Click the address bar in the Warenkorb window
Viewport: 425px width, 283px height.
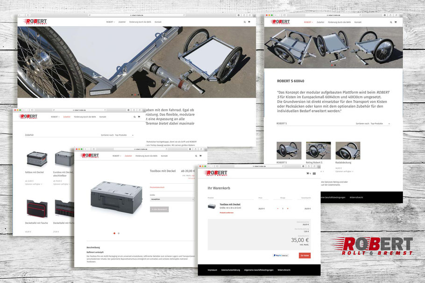[259, 166]
